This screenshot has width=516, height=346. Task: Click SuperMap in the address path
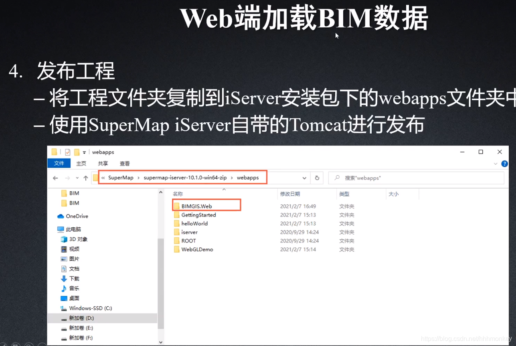[x=121, y=178]
